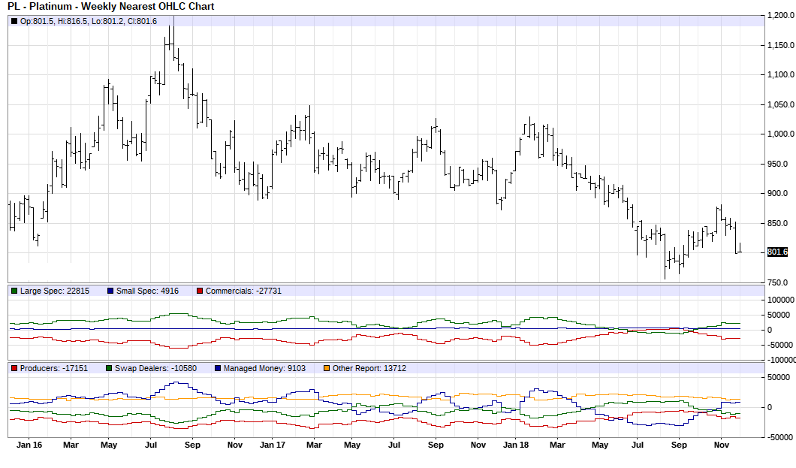Image resolution: width=796 pixels, height=468 pixels.
Task: Expand the Commitment of Traders panel header
Action: pyautogui.click(x=451, y=289)
